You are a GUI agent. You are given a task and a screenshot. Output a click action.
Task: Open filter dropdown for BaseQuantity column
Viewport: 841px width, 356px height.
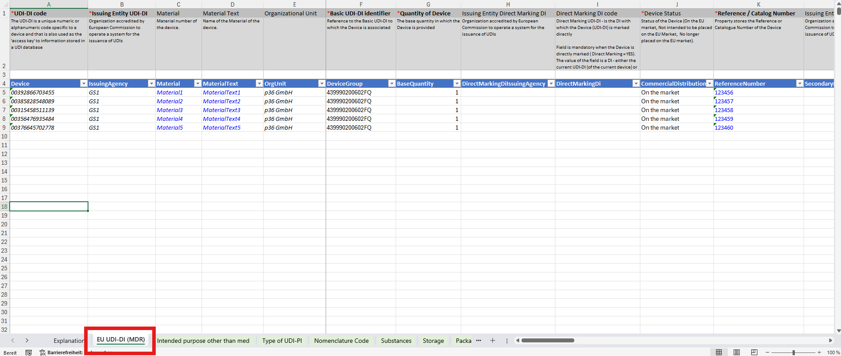[x=456, y=84]
